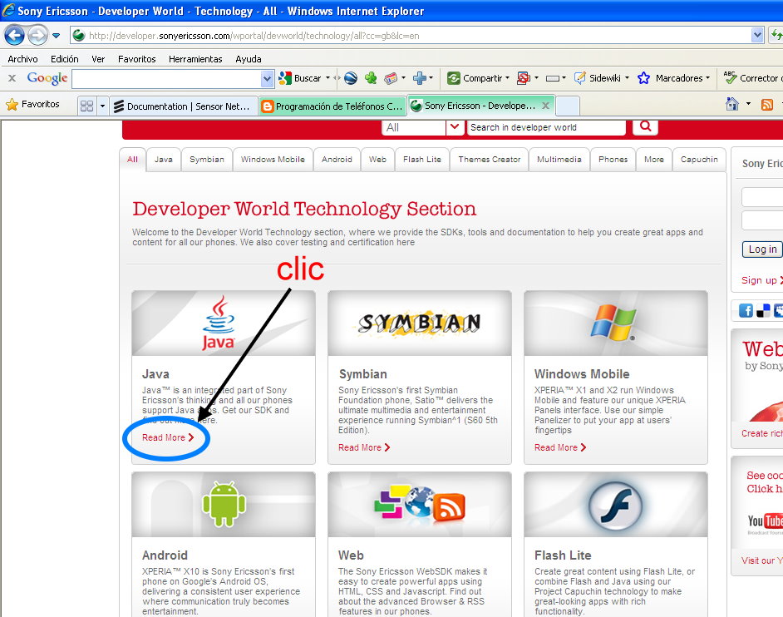
Task: Select the Windows Mobile tab
Action: pos(273,160)
